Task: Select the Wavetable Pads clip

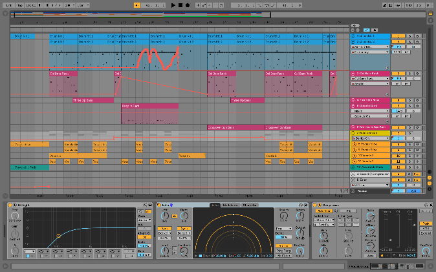Action: 30,167
